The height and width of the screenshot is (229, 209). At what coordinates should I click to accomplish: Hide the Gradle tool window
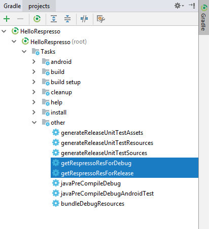click(192, 6)
